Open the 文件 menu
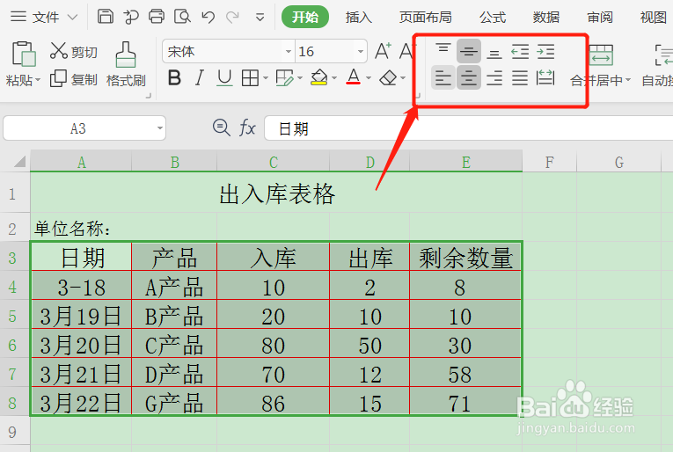The image size is (673, 452). (x=44, y=18)
